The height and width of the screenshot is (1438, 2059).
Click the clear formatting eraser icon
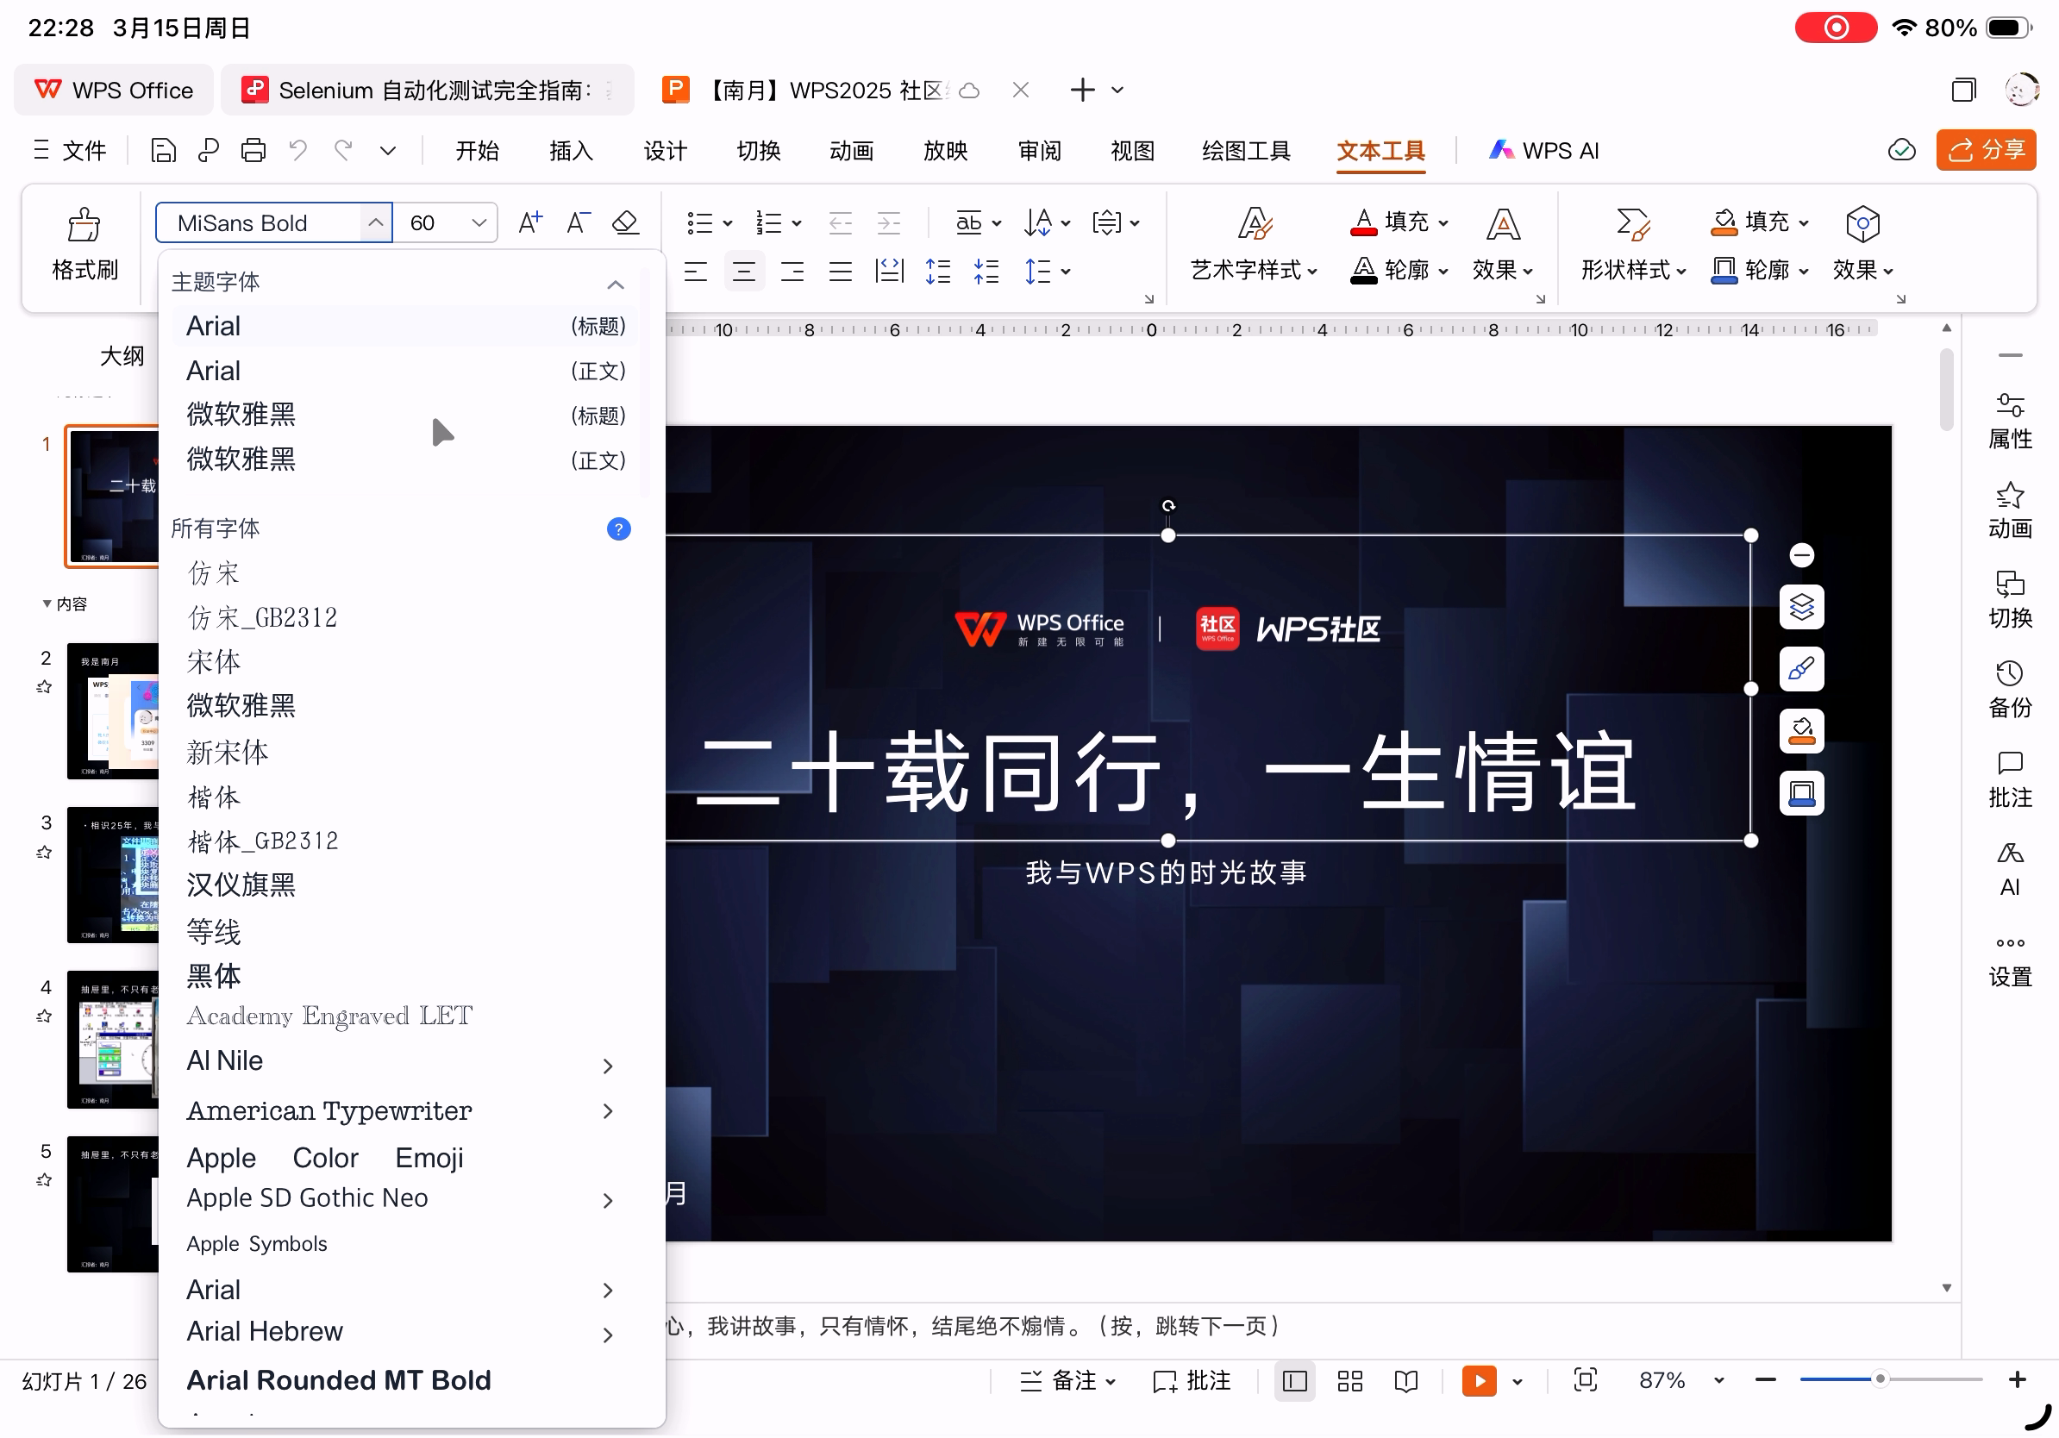pos(625,222)
